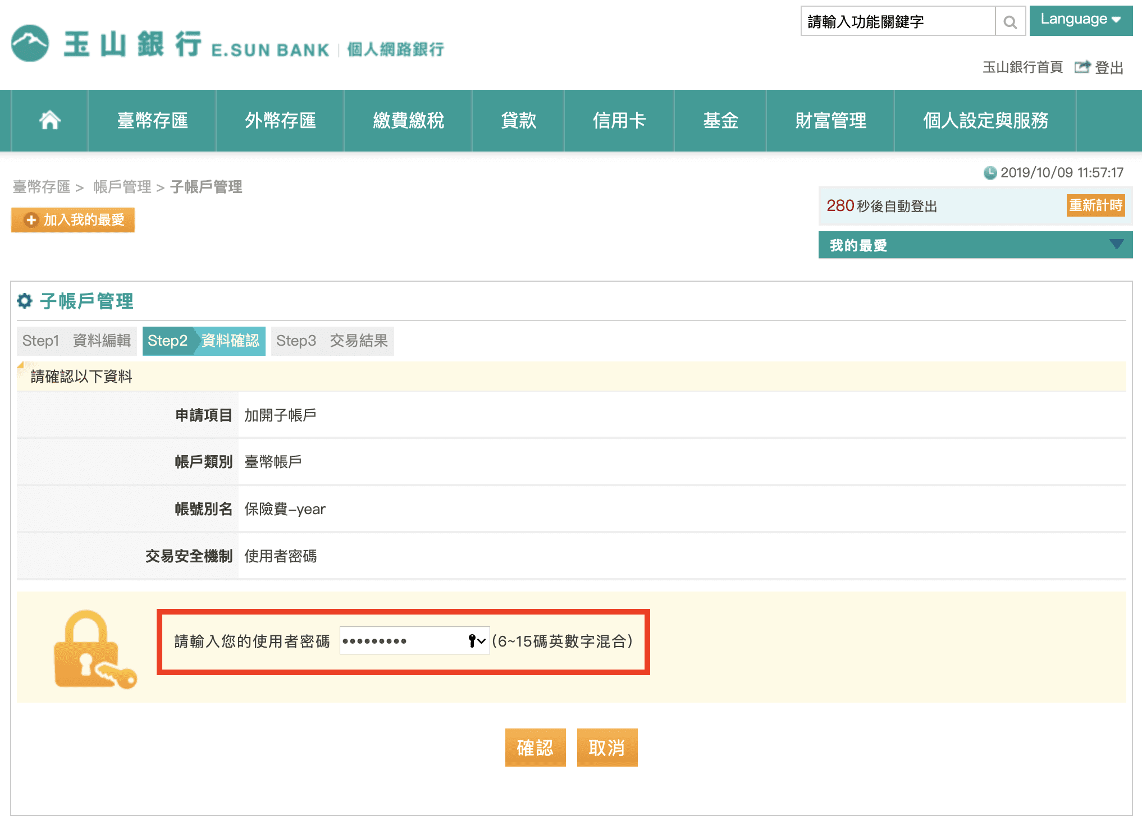Click 帳戶管理 breadcrumb link

coord(122,187)
